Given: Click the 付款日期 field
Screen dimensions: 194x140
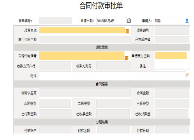Looking at the screenshot, I should [x=172, y=130].
